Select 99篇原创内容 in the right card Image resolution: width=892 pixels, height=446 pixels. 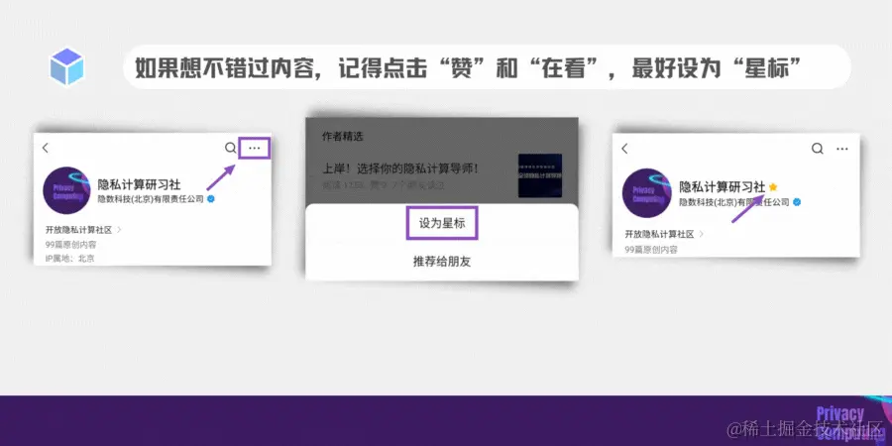[x=651, y=249]
